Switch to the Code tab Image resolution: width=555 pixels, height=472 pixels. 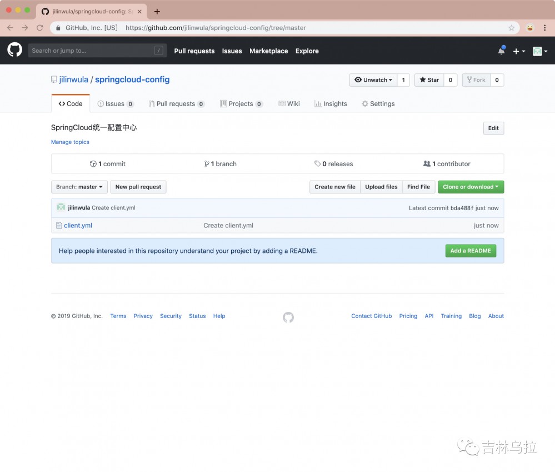pos(71,104)
